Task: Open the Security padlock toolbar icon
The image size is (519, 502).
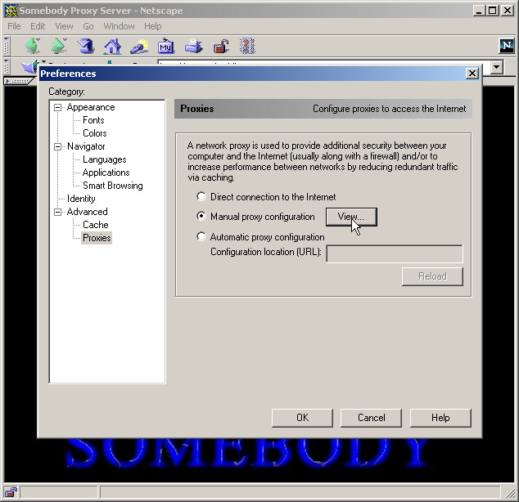Action: coord(219,46)
